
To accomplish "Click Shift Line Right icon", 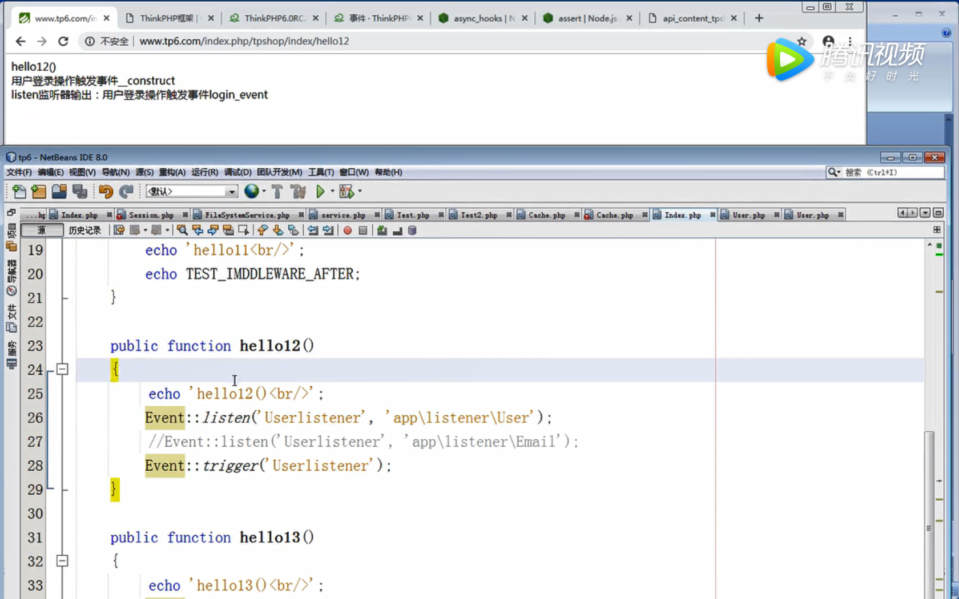I will click(x=328, y=230).
